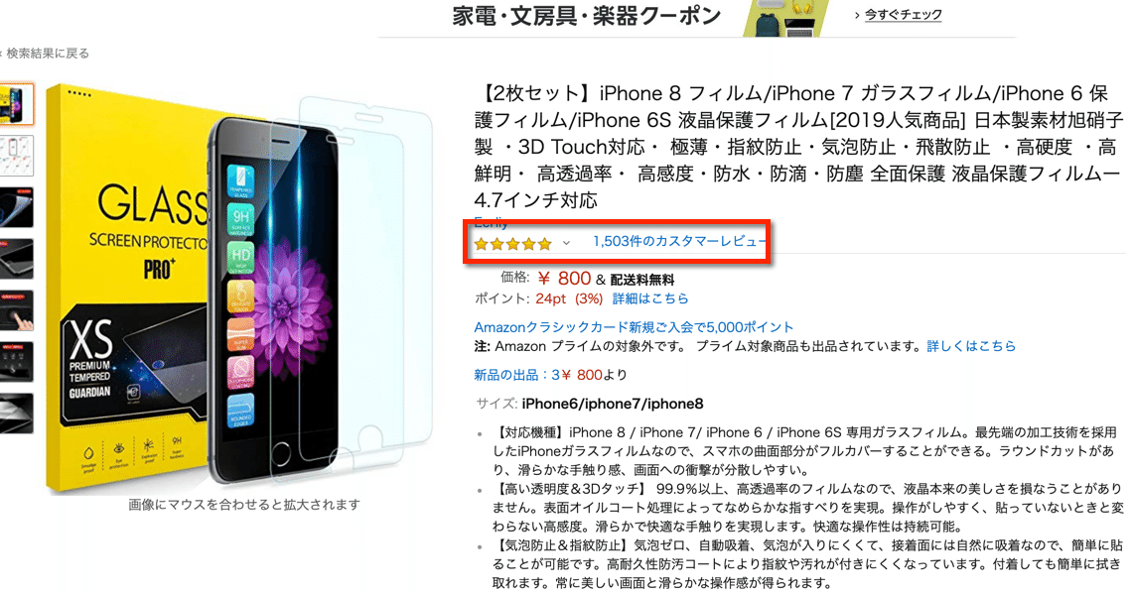Image resolution: width=1133 pixels, height=593 pixels.
Task: Click the five-star rating icons
Action: coord(513,244)
